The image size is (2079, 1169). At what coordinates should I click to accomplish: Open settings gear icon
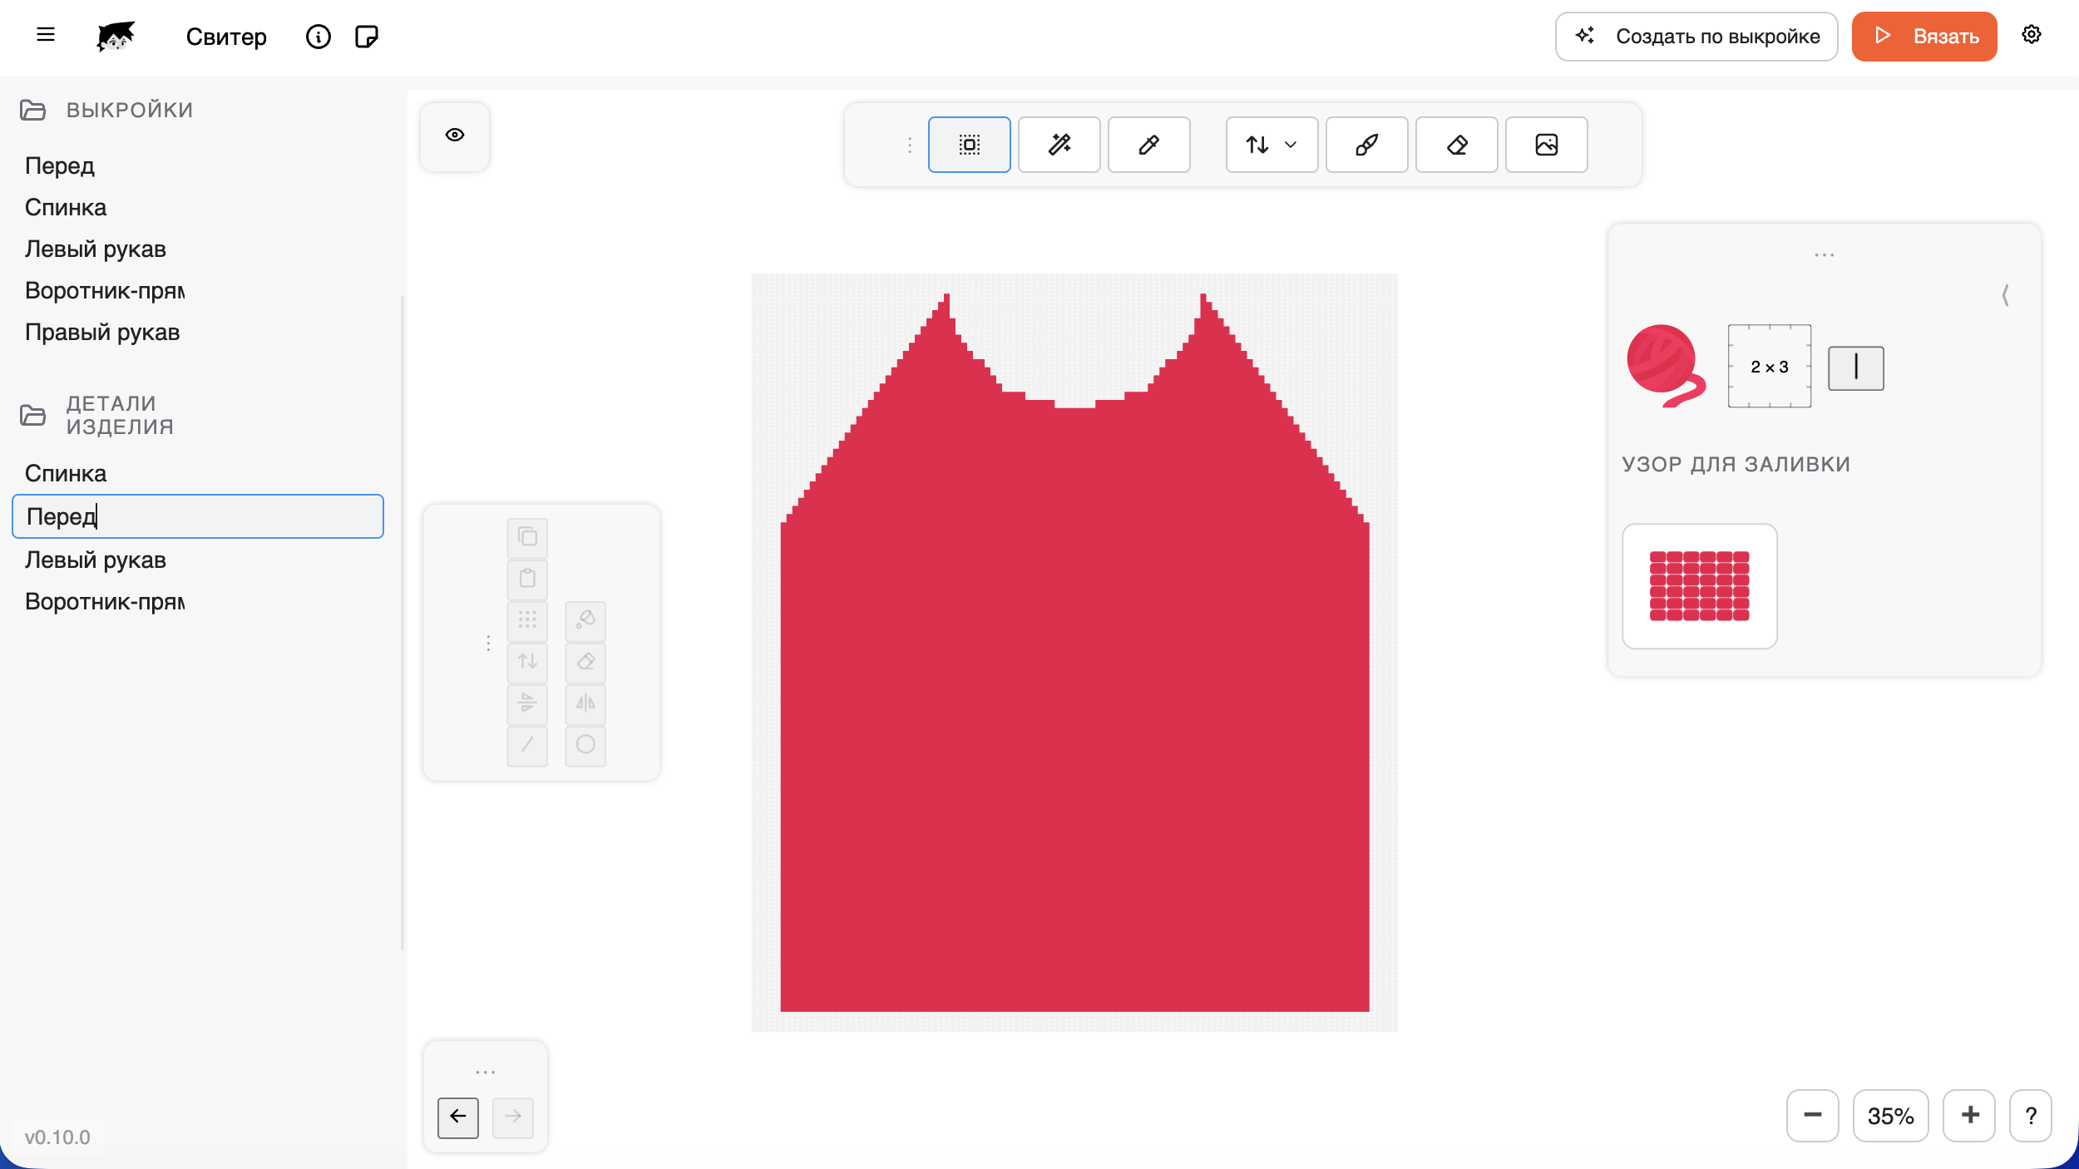[2031, 35]
